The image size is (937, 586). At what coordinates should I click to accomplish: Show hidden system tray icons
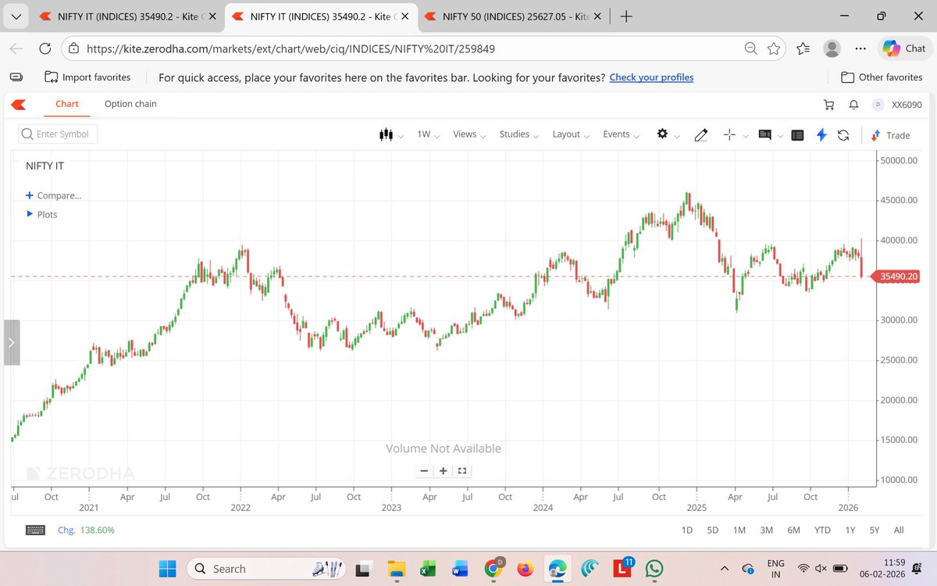point(725,568)
